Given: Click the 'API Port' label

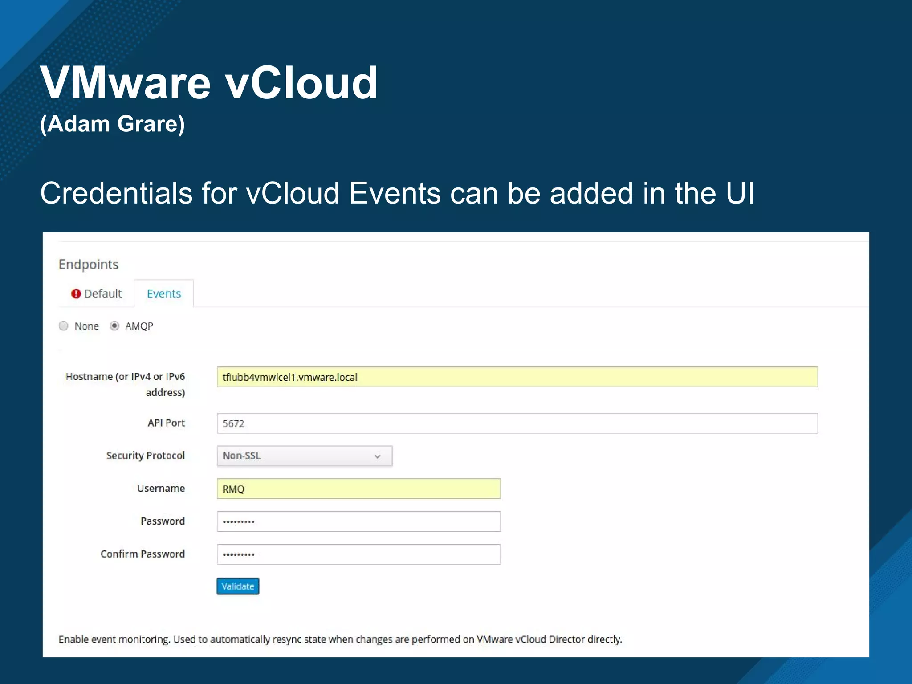Looking at the screenshot, I should [166, 423].
